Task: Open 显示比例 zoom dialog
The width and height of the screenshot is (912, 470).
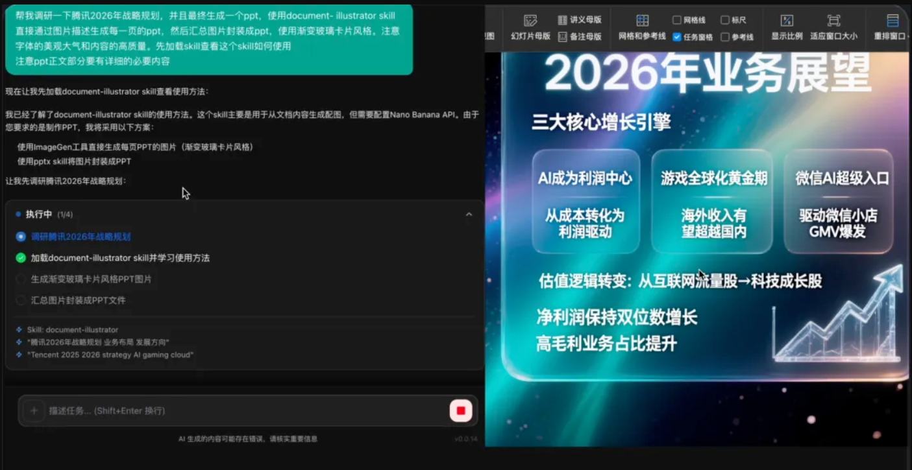Action: [787, 27]
